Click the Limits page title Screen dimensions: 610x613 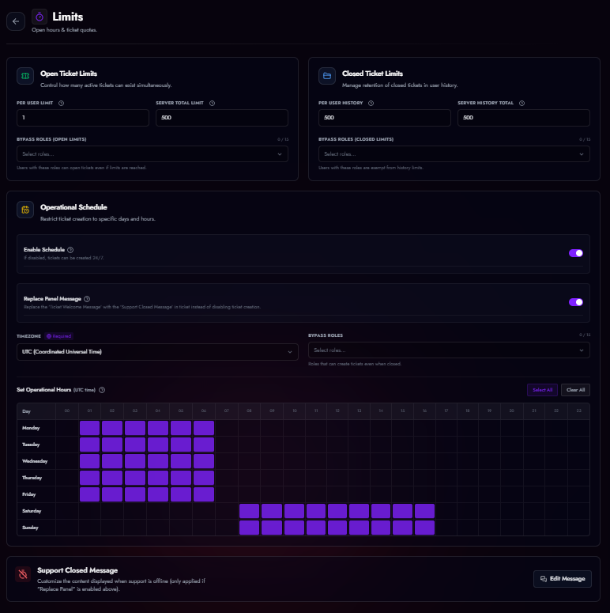tap(68, 17)
